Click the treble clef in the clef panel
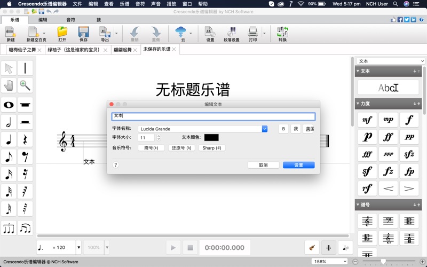 (367, 221)
